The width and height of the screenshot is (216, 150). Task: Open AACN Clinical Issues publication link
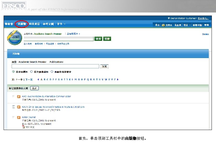[53, 107]
